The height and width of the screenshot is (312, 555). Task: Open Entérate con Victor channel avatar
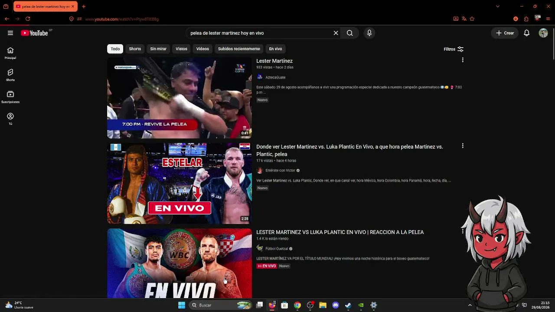[260, 170]
